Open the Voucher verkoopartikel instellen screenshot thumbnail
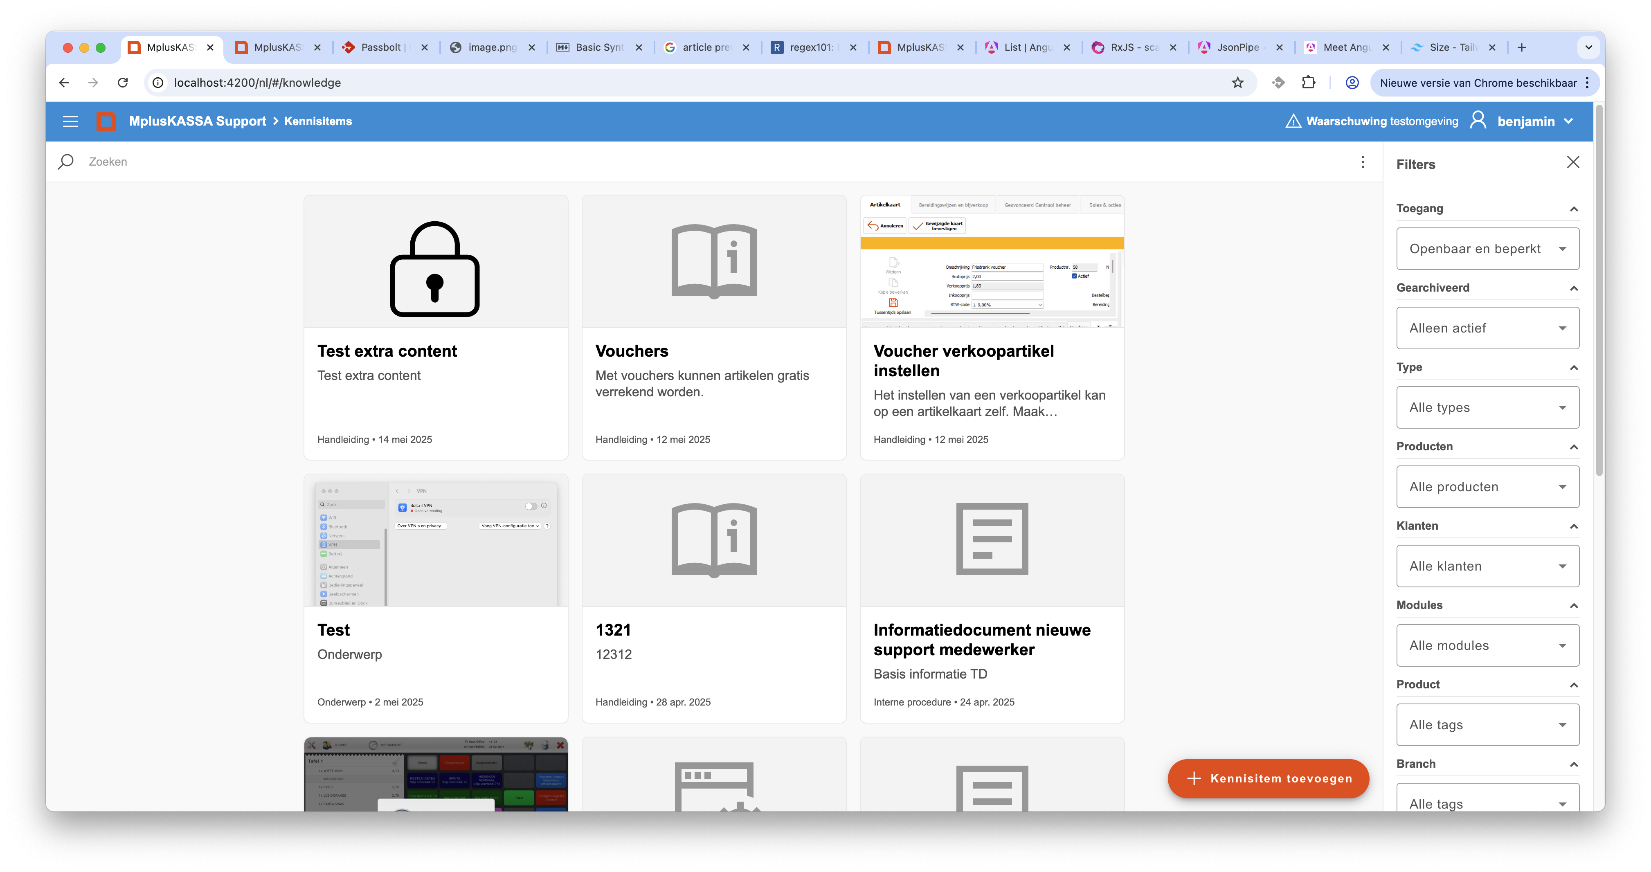 click(992, 261)
